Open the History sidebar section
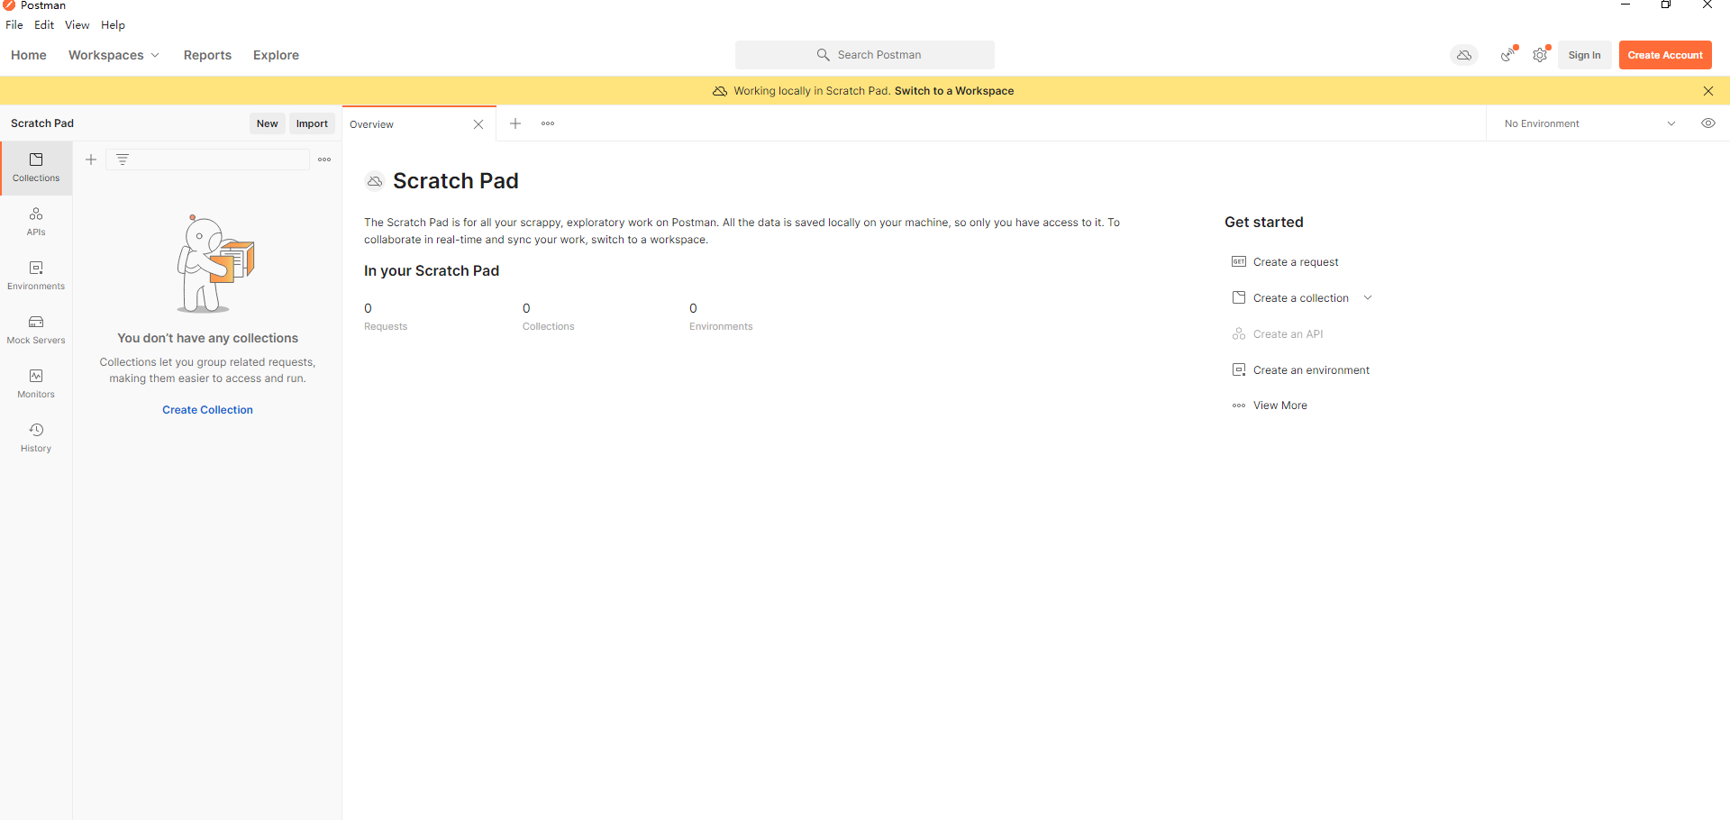1730x820 pixels. tap(36, 438)
